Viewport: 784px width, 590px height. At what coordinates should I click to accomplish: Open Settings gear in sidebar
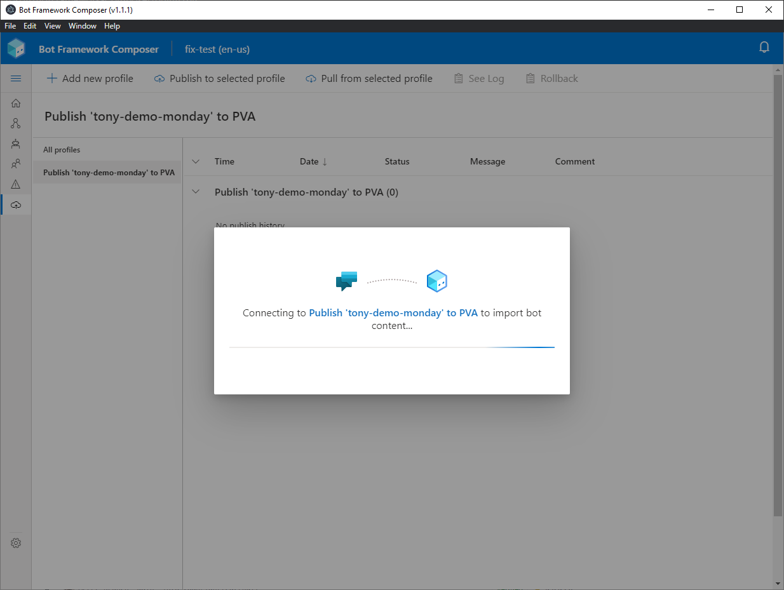click(16, 543)
